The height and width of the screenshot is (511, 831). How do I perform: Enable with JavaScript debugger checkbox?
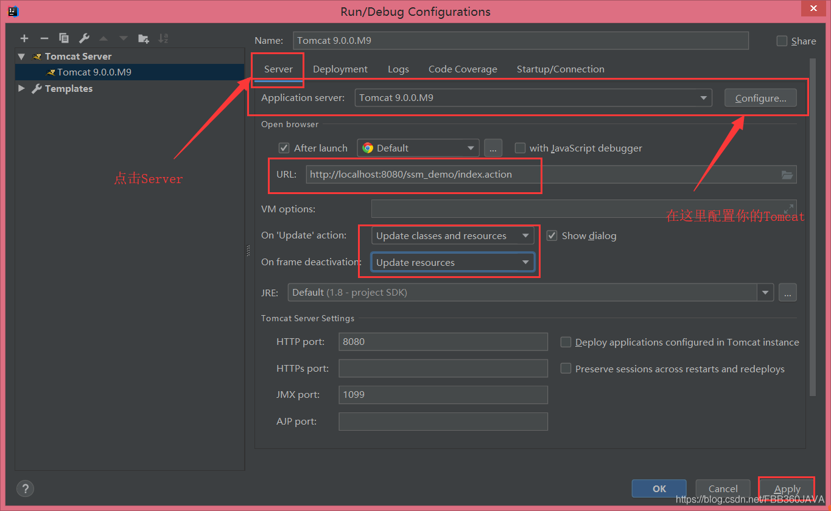[x=520, y=148]
